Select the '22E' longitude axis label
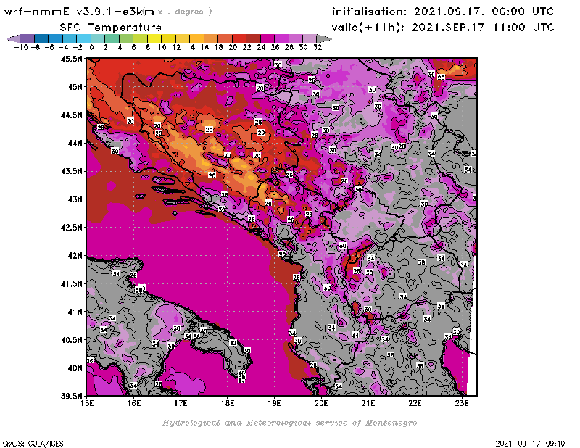Screen dimensions: 580x448 pyautogui.click(x=415, y=403)
